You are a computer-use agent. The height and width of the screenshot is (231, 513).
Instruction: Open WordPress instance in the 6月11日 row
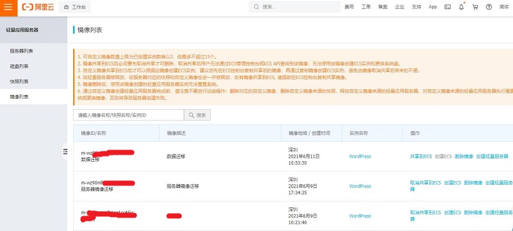[x=360, y=157]
